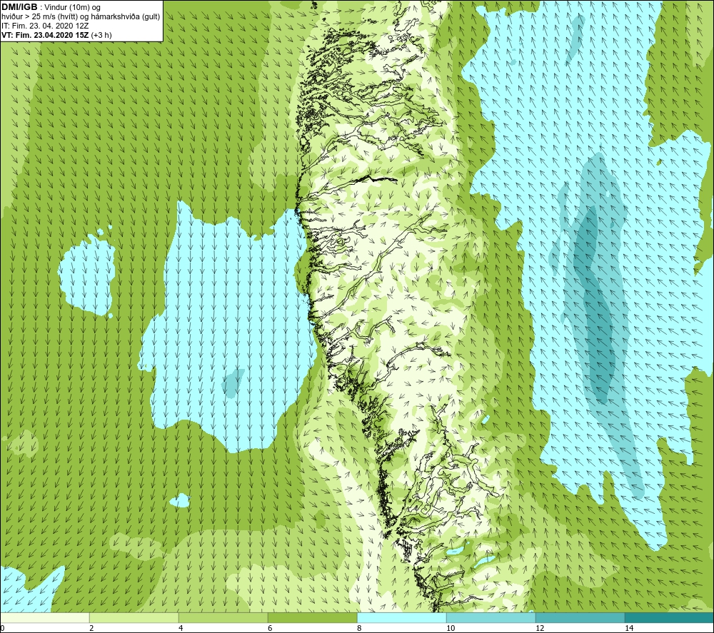Click the legend value label '4'
The image size is (714, 633).
point(181,628)
